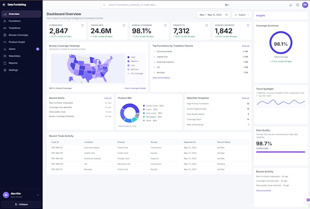Open the Overview sidebar item
Screen dimensions: 310x209
21,14
